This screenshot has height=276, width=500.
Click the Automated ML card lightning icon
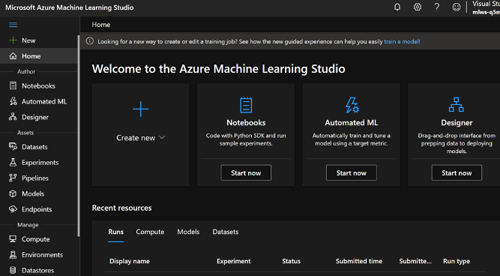pos(352,105)
